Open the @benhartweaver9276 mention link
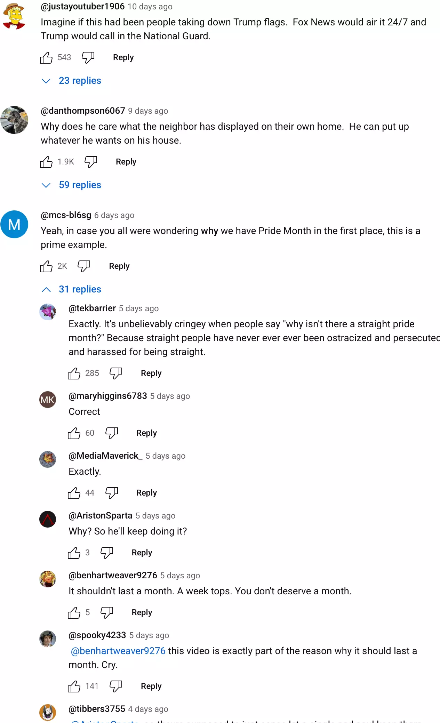This screenshot has height=723, width=440. tap(118, 651)
